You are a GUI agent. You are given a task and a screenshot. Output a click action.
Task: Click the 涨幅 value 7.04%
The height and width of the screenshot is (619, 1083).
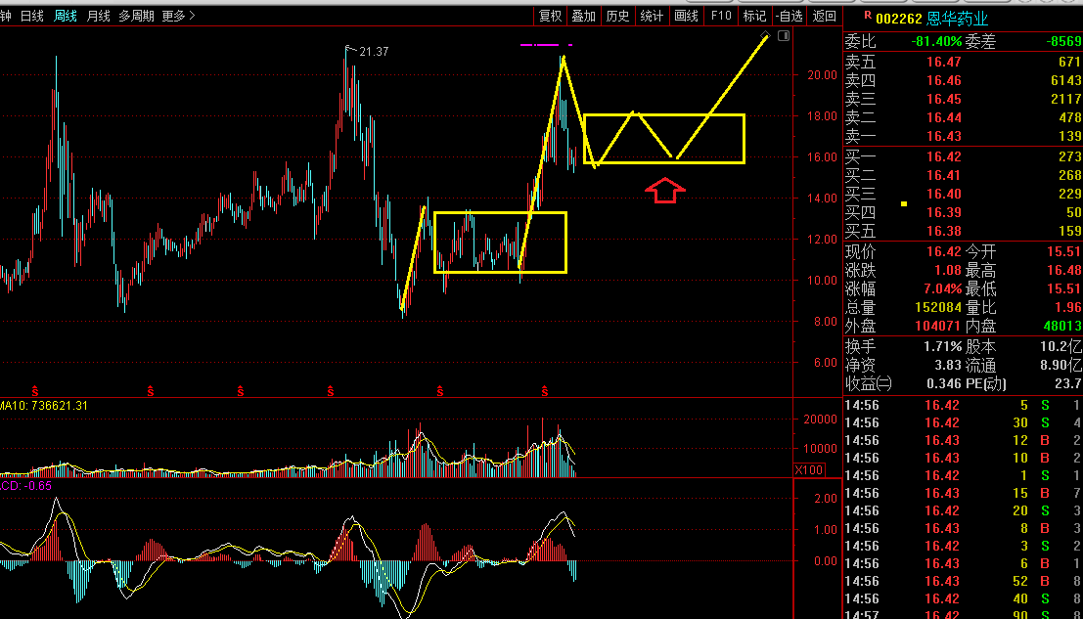click(943, 289)
